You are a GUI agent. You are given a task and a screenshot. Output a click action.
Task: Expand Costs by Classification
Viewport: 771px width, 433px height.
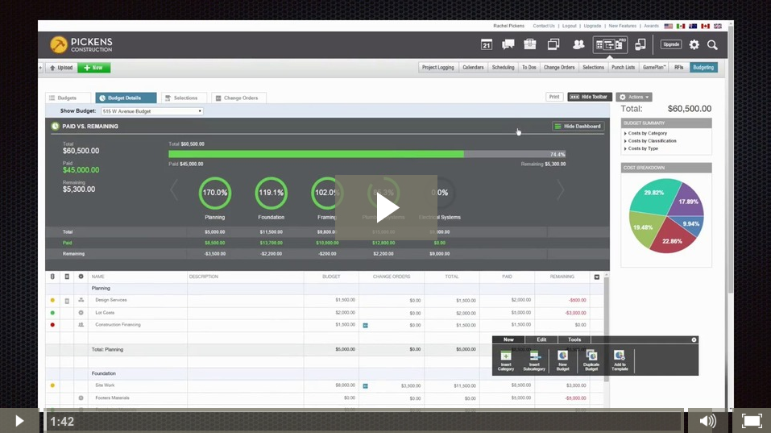(650, 141)
